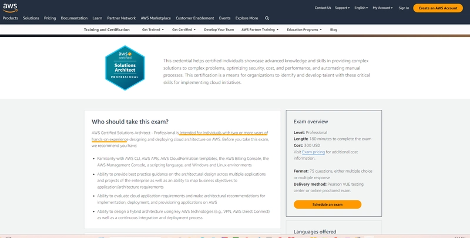Open the AWS Partner Training dropdown
The height and width of the screenshot is (238, 470).
coord(260,29)
